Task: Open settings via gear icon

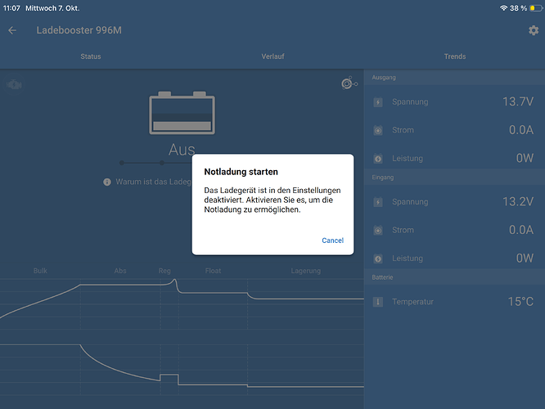Action: point(534,30)
